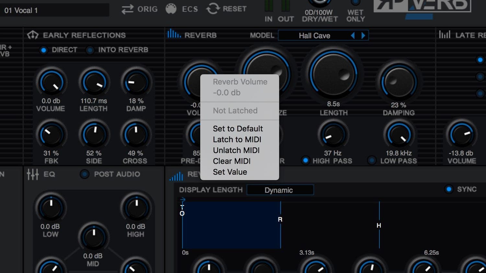Click the HIGH PASS 37 Hz knob
The image size is (486, 273).
point(333,135)
